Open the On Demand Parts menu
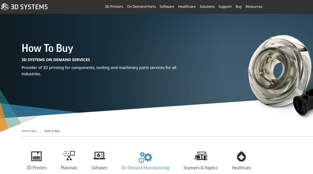The width and height of the screenshot is (313, 174). coord(141,7)
